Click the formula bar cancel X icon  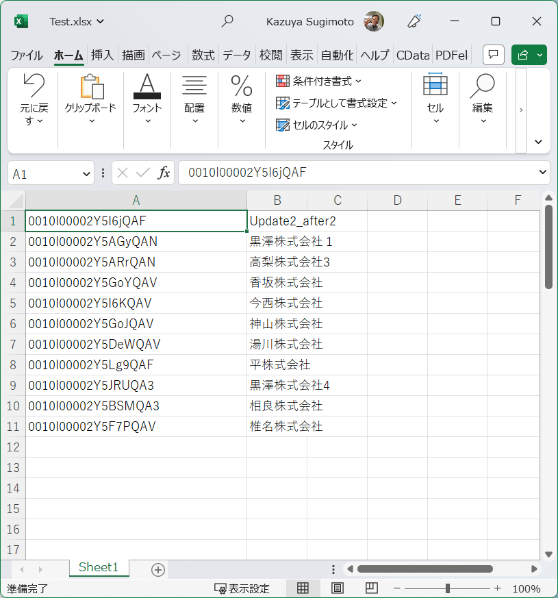tap(123, 173)
